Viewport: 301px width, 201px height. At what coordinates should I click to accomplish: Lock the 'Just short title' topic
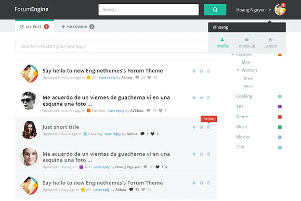[201, 127]
